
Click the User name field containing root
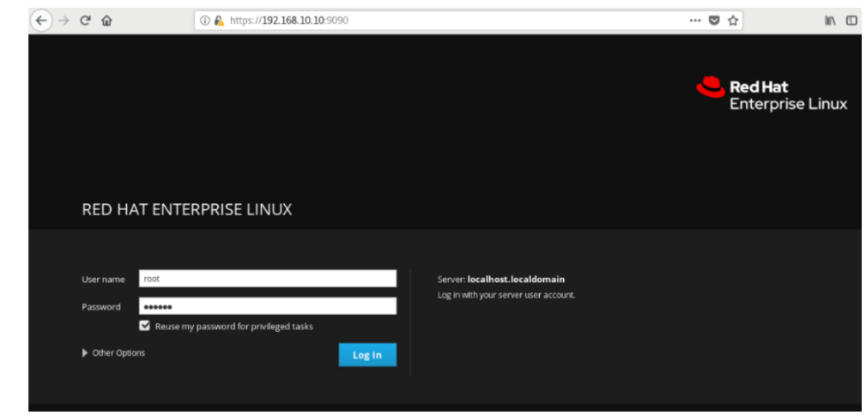[267, 279]
